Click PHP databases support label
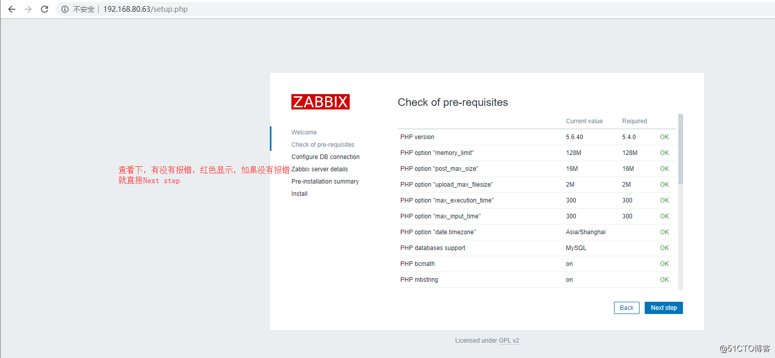This screenshot has width=775, height=358. (x=432, y=248)
